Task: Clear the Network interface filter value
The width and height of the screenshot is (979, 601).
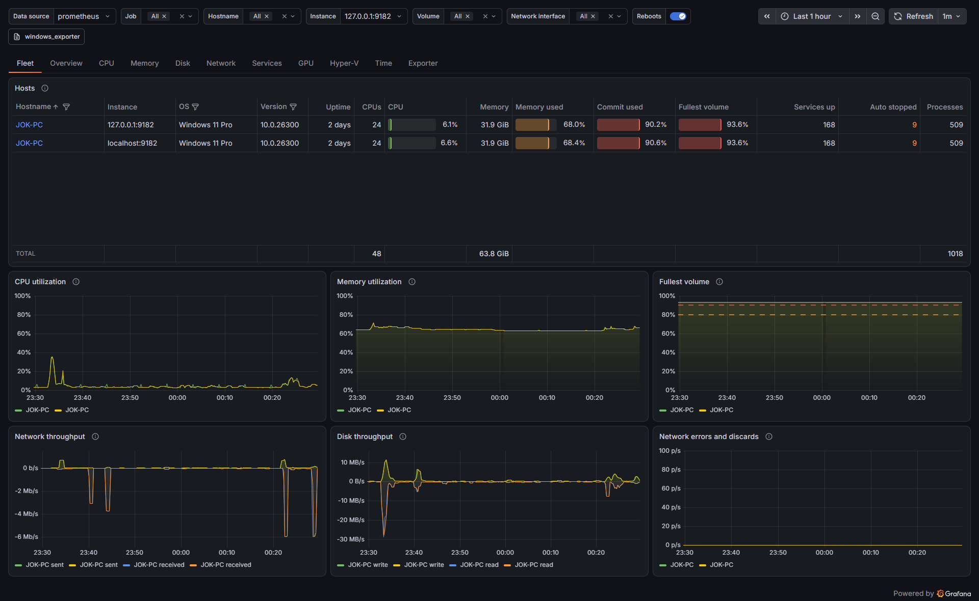Action: coord(610,16)
